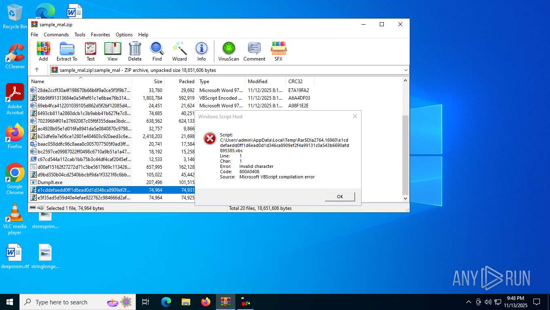This screenshot has height=310, width=550.
Task: Run VirusScan toolbar icon
Action: [x=228, y=51]
